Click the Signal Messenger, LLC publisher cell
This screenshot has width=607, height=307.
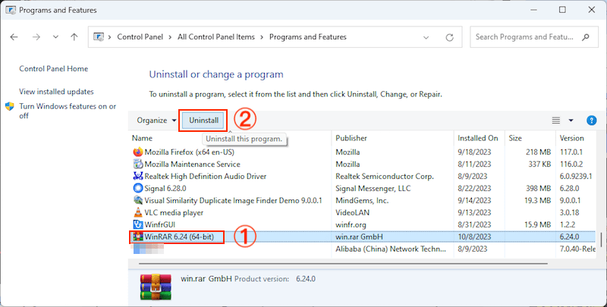(373, 188)
